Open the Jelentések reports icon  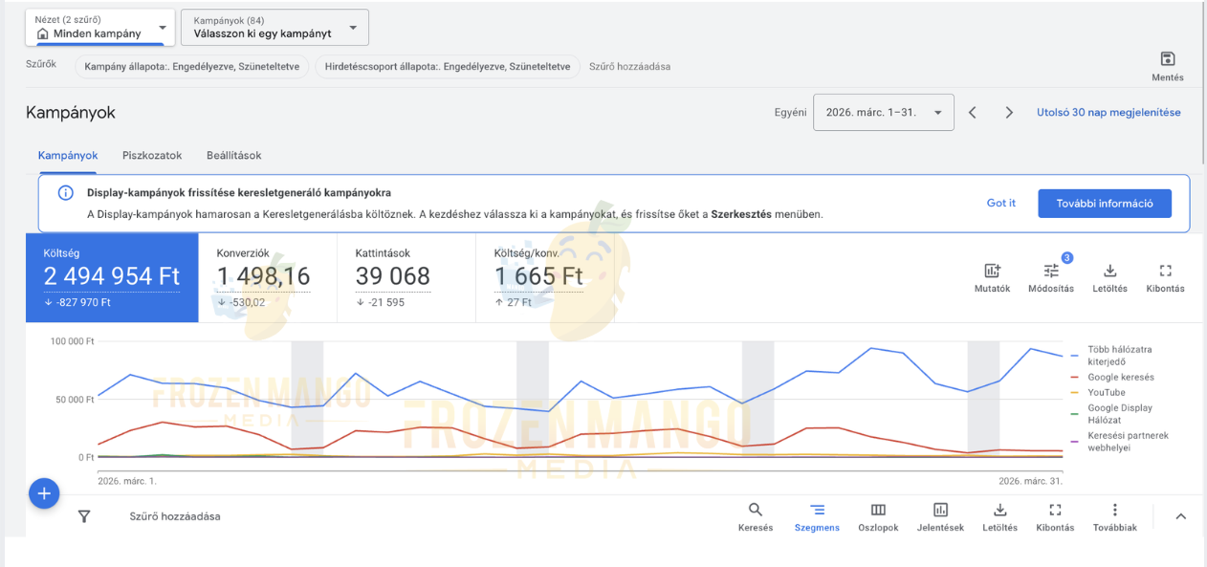pyautogui.click(x=940, y=510)
